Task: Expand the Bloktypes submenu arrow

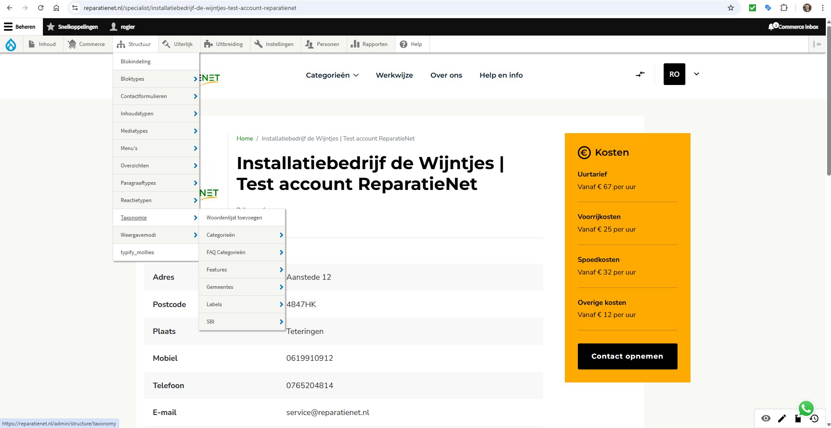Action: (x=196, y=79)
